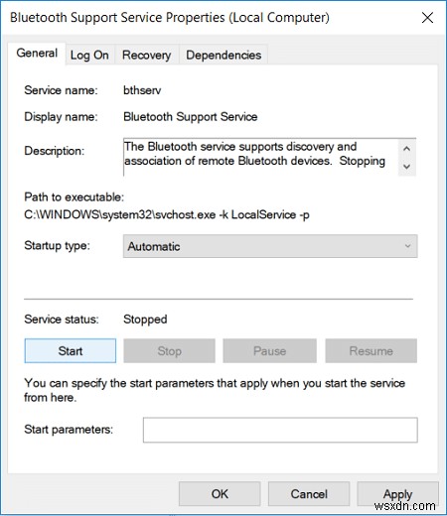
Task: Cancel the properties dialog
Action: (309, 494)
